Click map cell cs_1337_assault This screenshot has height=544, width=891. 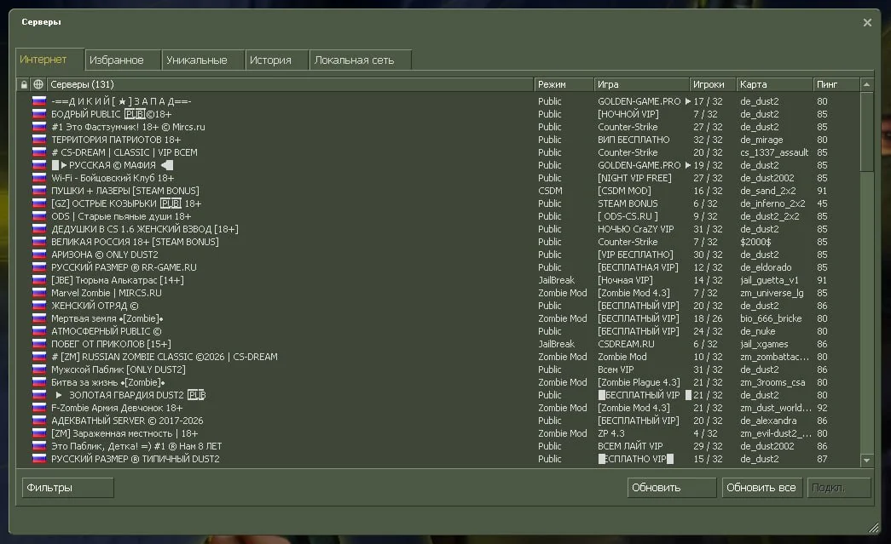tap(774, 152)
